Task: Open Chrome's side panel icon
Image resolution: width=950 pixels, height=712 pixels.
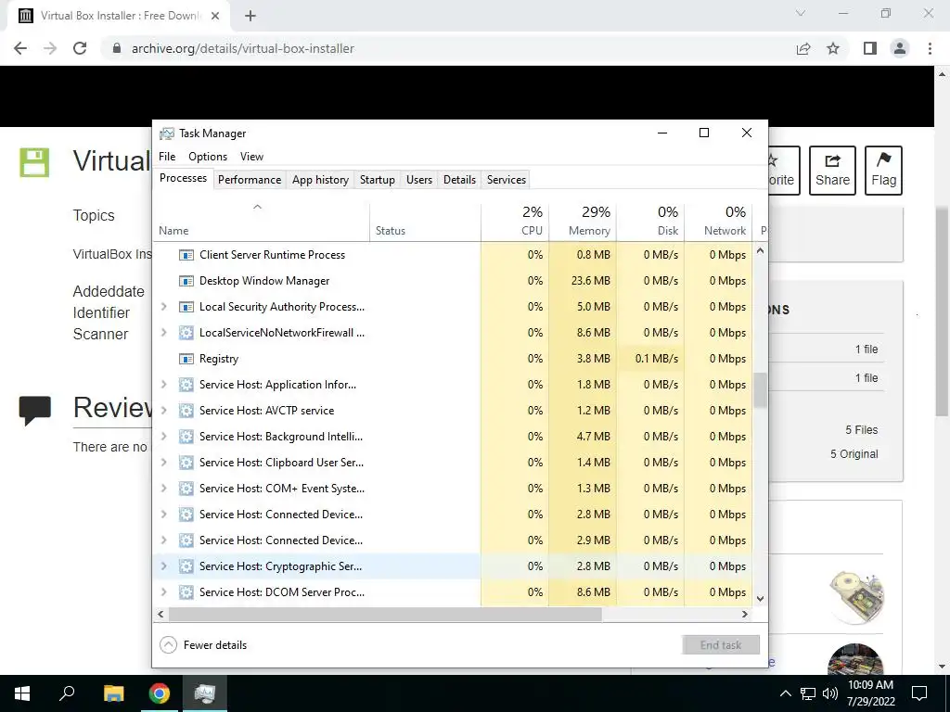Action: point(870,48)
